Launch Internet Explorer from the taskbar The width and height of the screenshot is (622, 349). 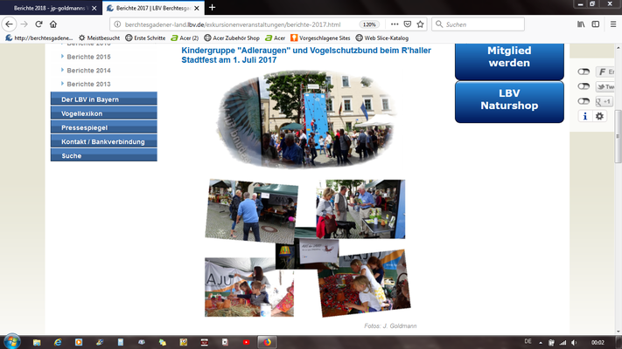(58, 342)
